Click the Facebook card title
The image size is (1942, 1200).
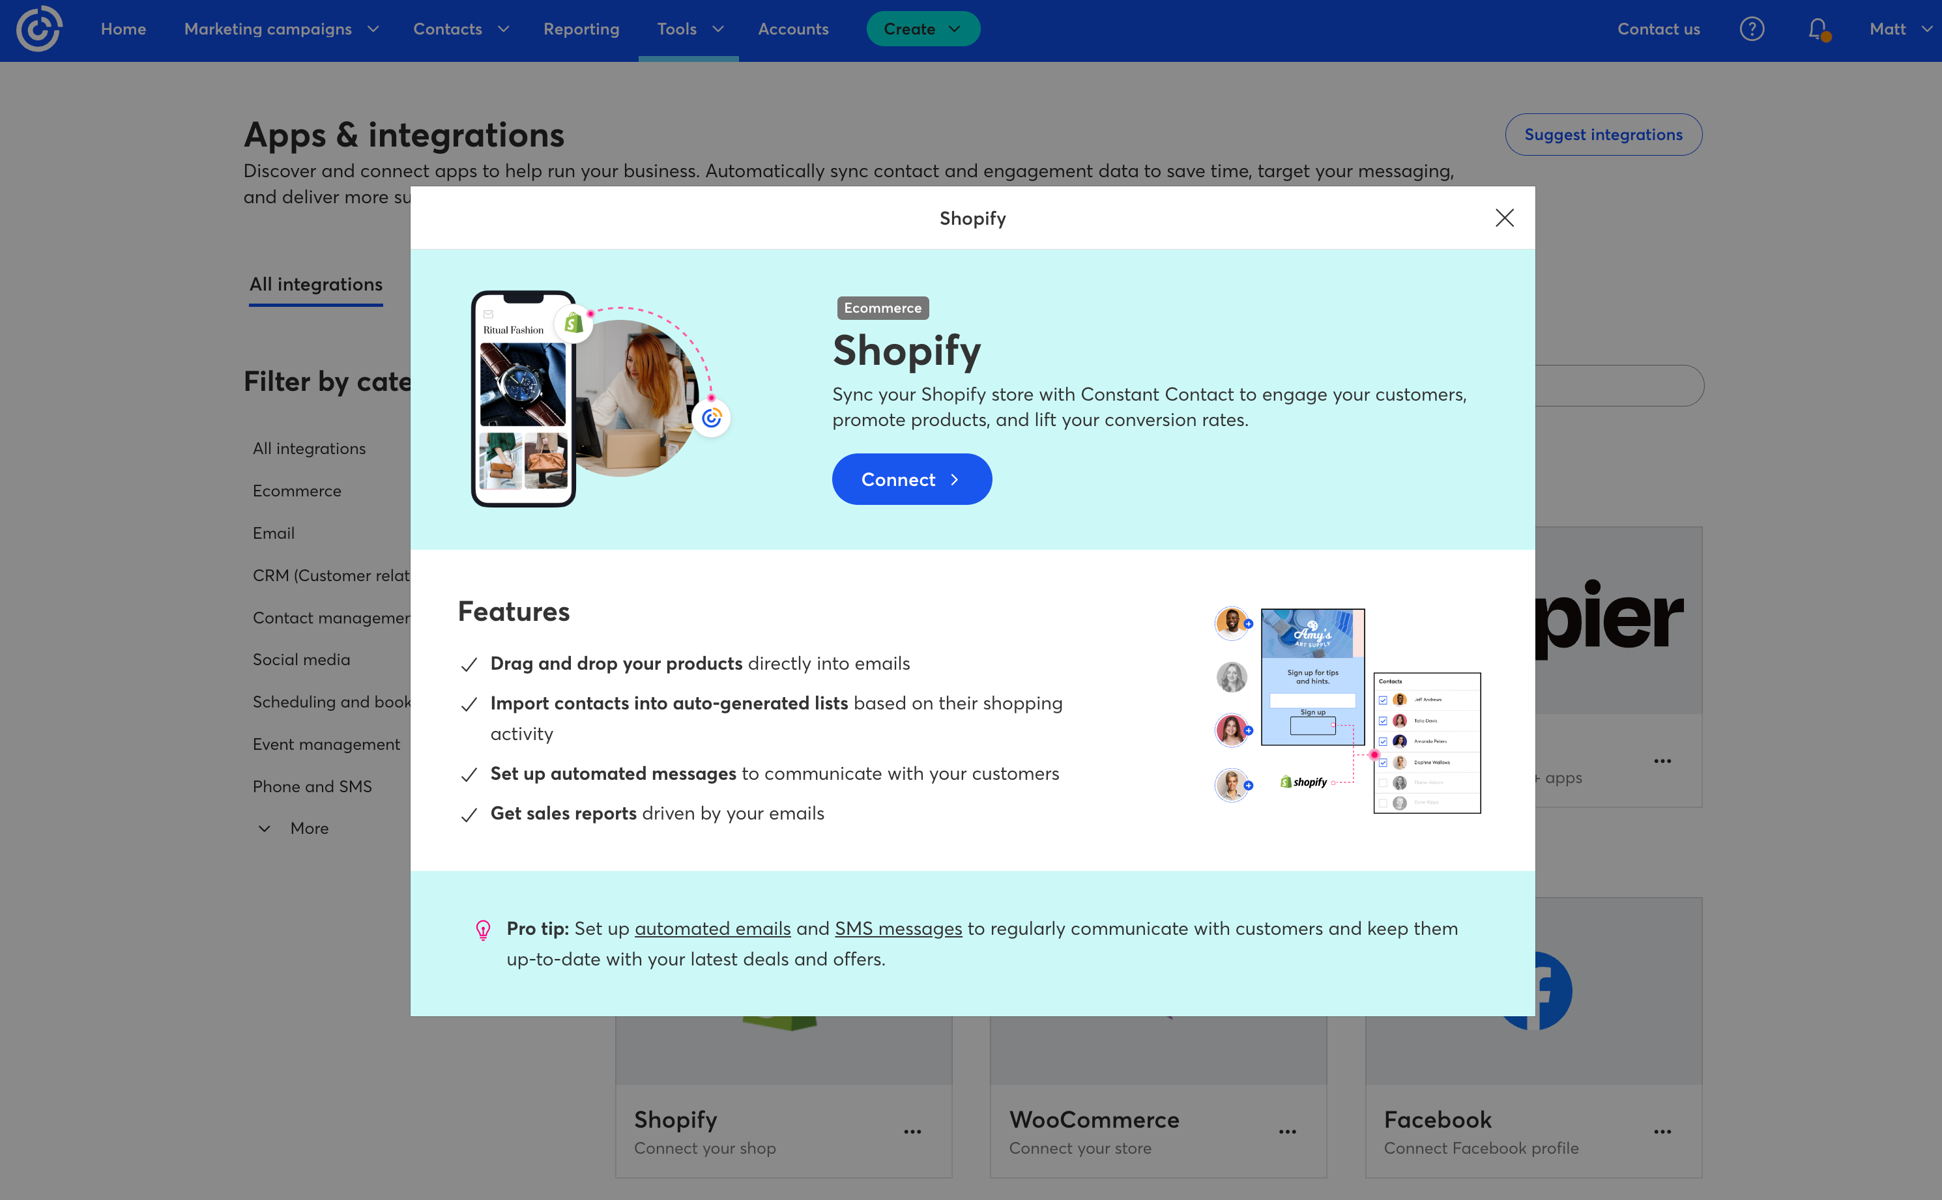[1437, 1120]
